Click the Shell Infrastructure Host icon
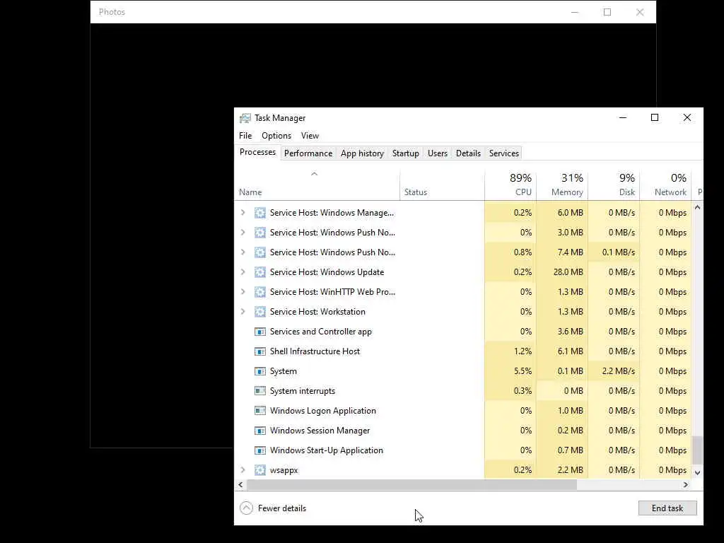The image size is (724, 543). [260, 351]
